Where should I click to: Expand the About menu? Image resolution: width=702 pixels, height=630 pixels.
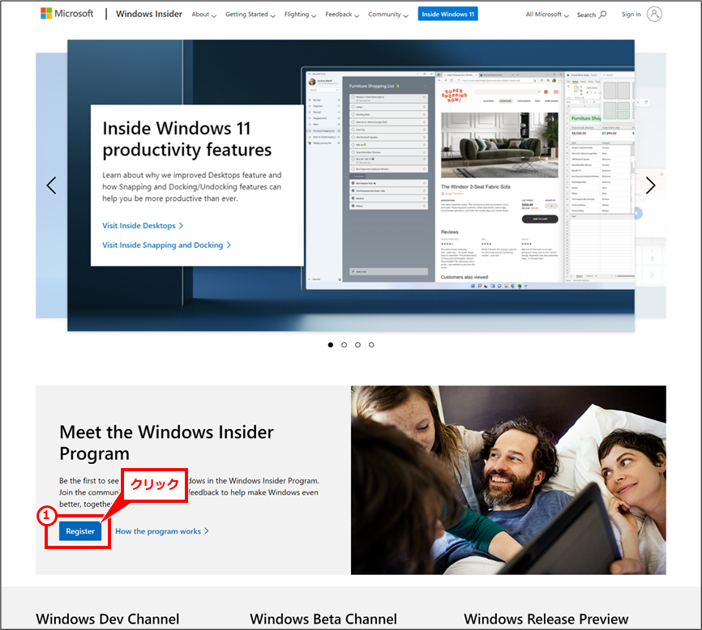point(203,15)
